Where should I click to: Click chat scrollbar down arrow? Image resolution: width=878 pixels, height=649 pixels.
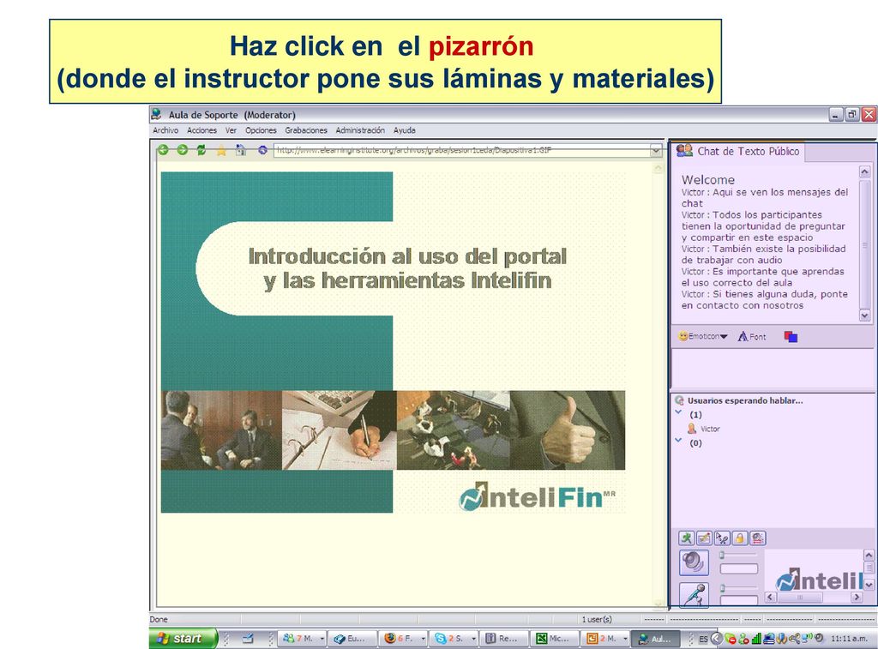[864, 315]
